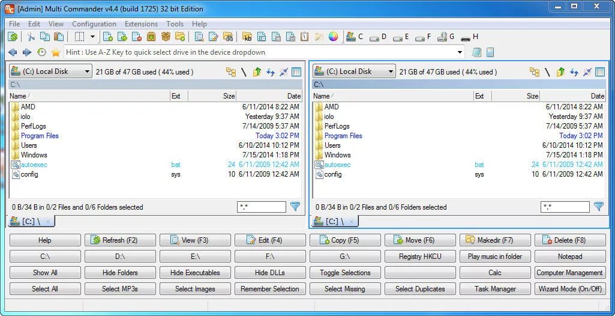Open the Tools menu

(x=175, y=24)
